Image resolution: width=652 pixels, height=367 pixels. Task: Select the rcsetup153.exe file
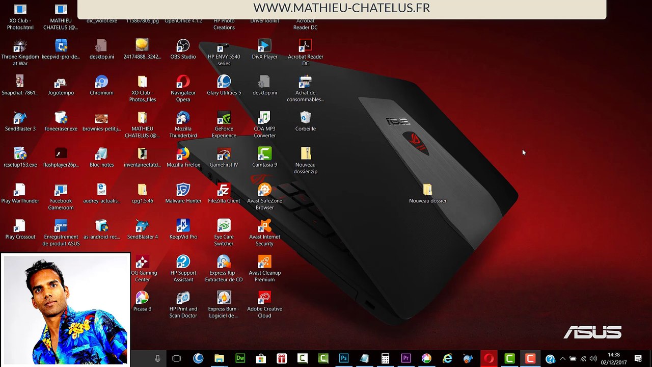coord(20,158)
